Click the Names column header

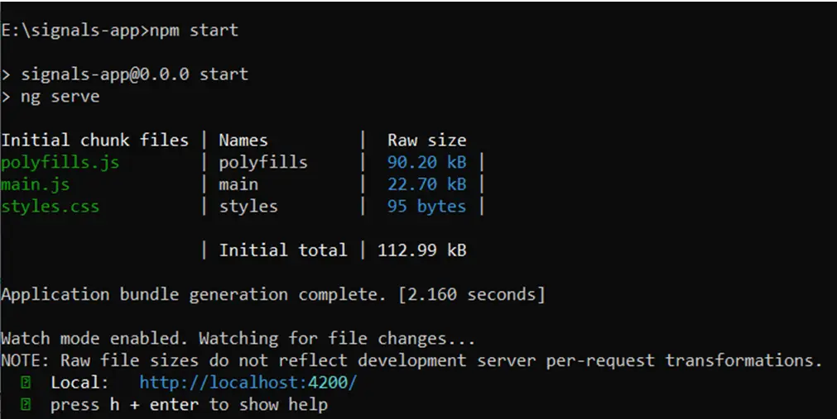pyautogui.click(x=243, y=140)
